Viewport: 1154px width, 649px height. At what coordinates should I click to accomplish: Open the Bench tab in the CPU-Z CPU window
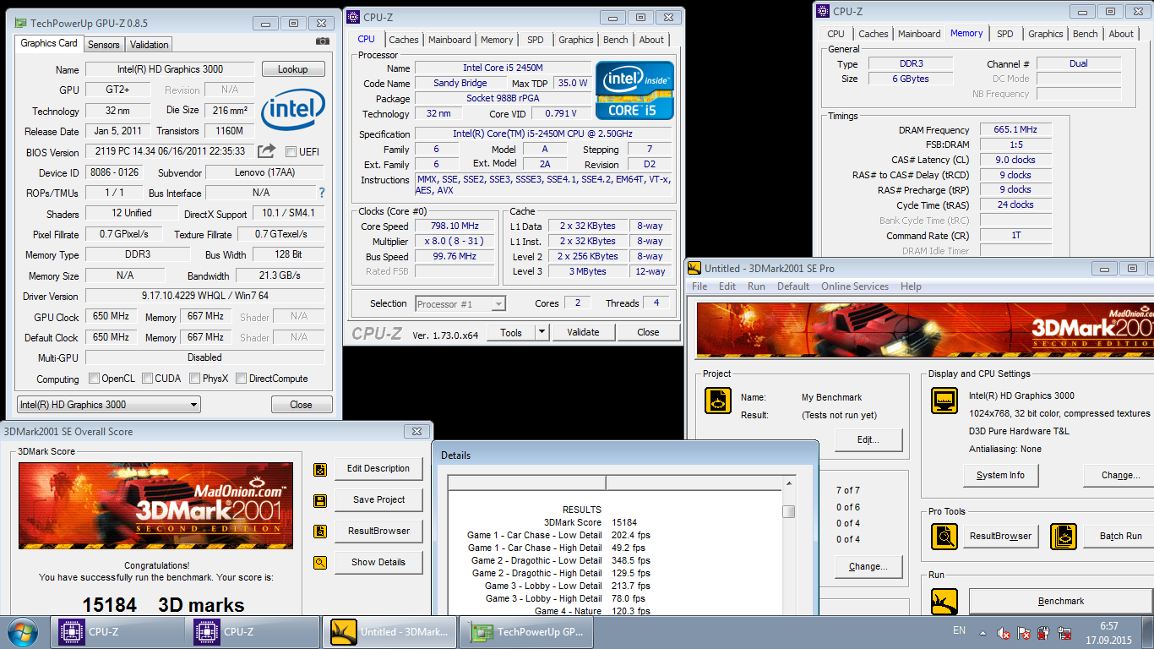616,40
